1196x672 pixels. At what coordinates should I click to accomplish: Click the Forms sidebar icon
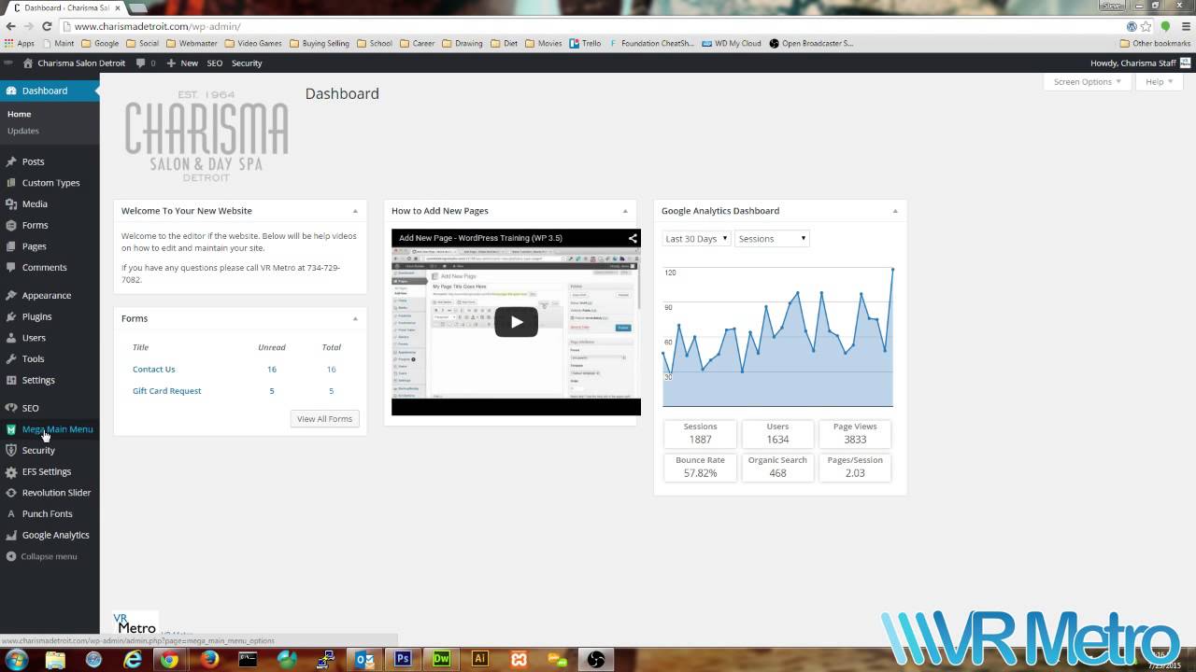(11, 225)
